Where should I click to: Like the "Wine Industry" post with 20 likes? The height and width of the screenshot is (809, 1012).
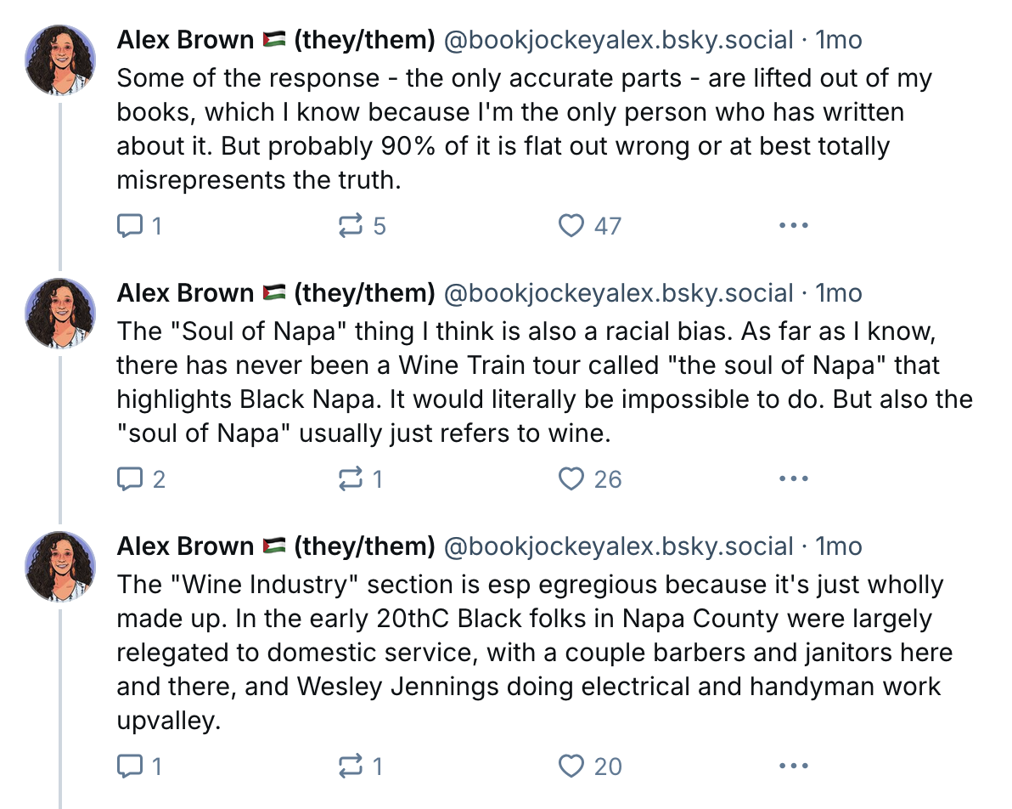571,767
